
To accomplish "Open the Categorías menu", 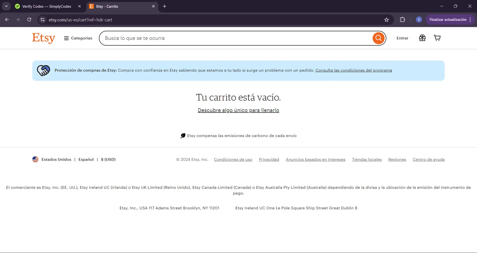I will click(78, 38).
